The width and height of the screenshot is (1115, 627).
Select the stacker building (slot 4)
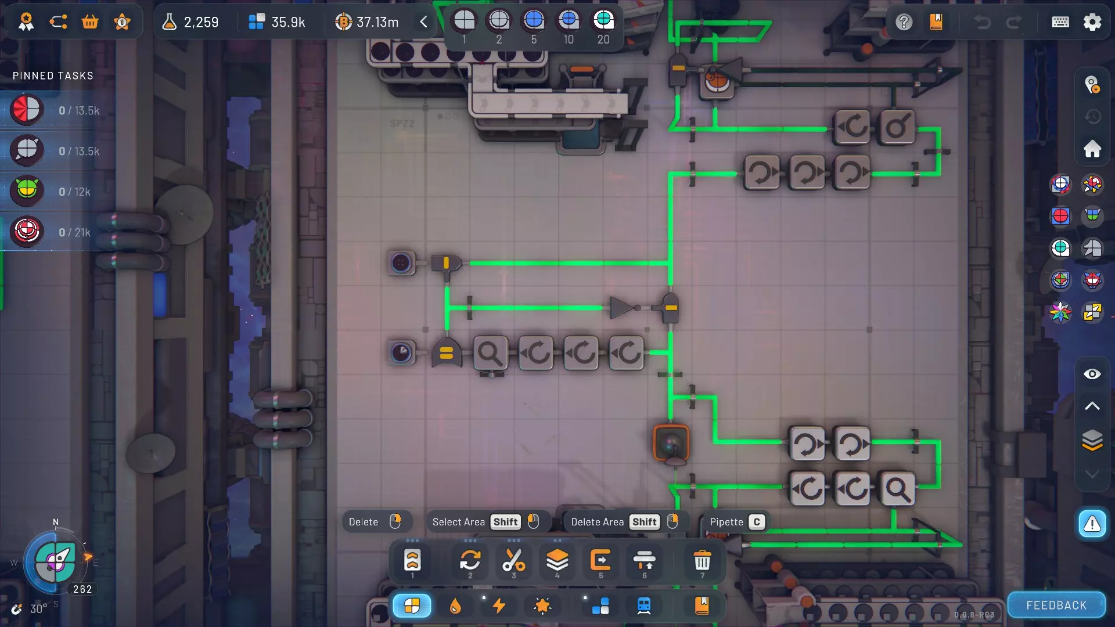coord(557,561)
